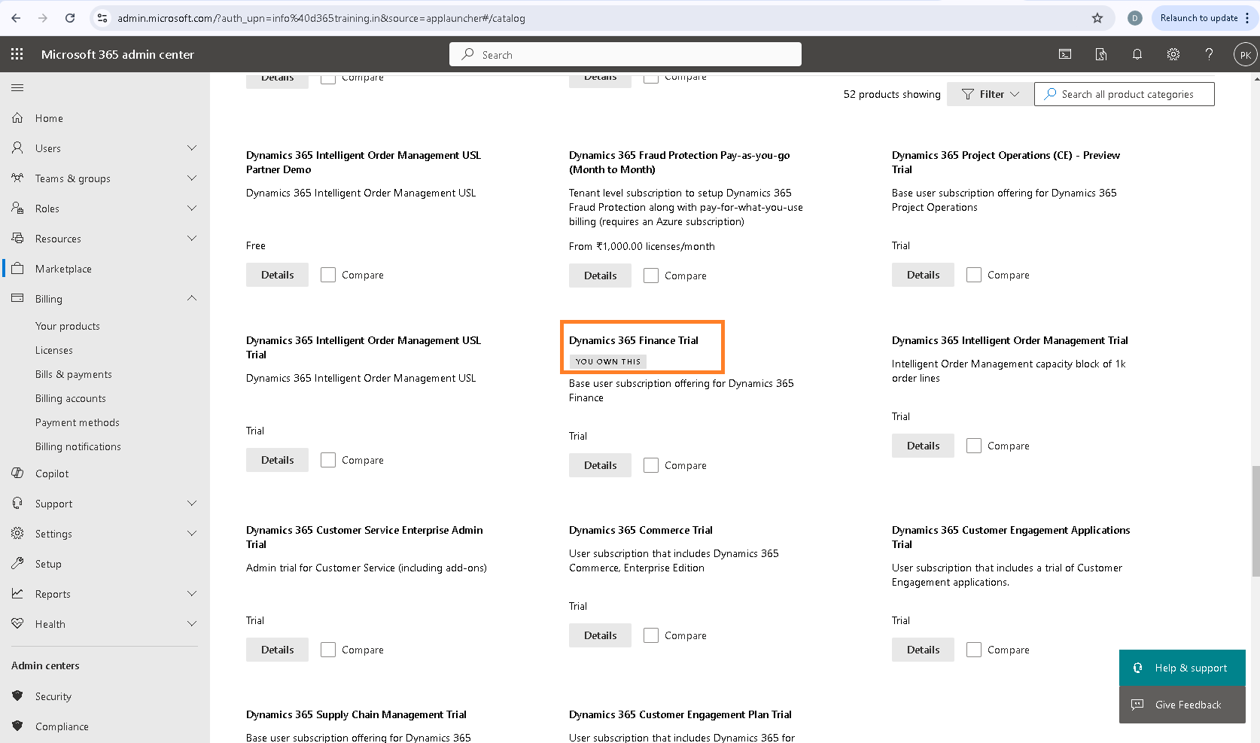Click the page vertical scrollbar thumb

click(1255, 521)
